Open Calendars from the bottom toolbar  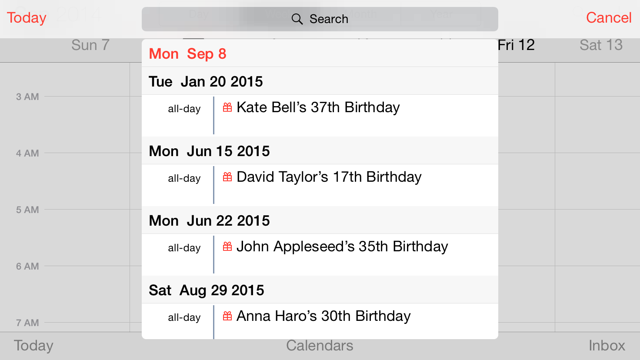[320, 346]
